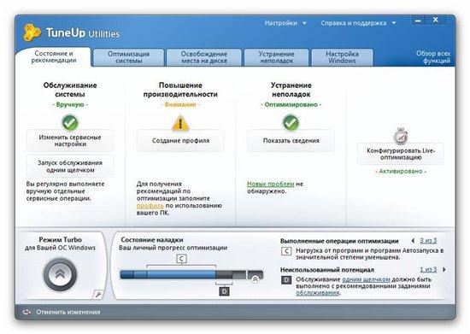470x334 pixels.
Task: Click the D marker below progress bar
Action: point(224,291)
